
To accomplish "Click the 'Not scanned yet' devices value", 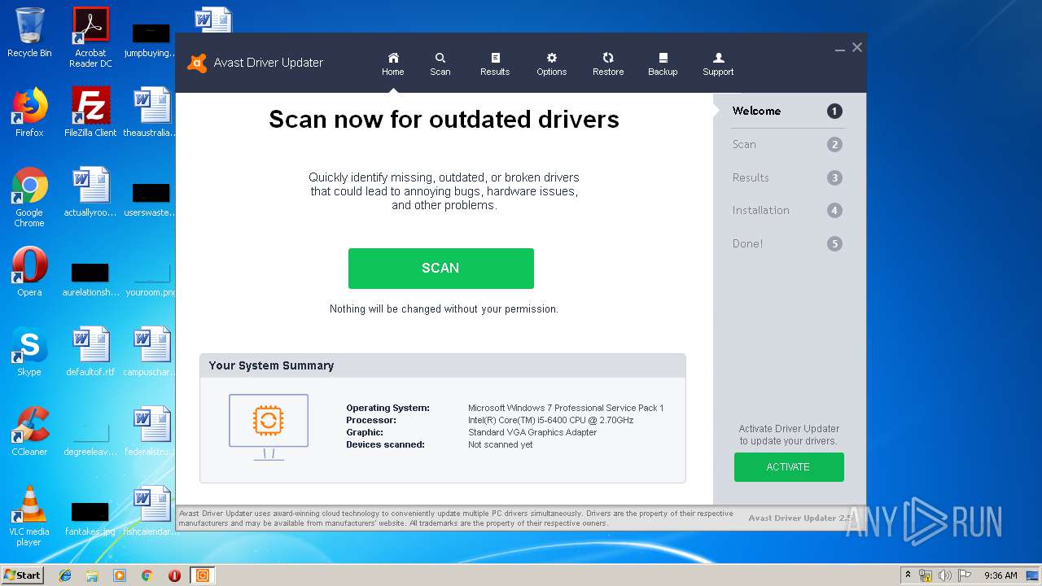I will pyautogui.click(x=501, y=445).
